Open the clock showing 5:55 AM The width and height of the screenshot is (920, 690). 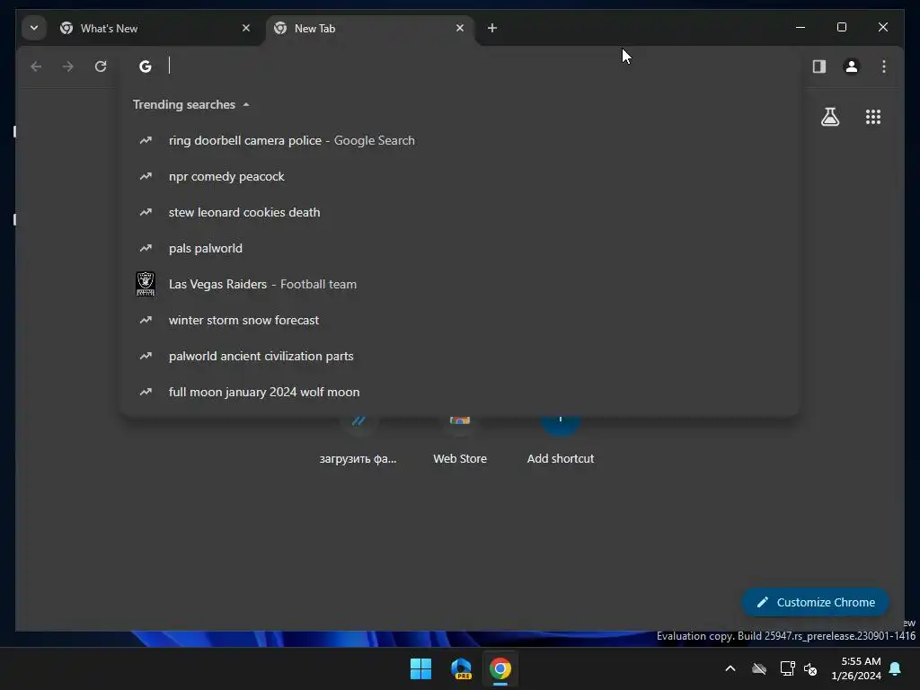click(856, 668)
